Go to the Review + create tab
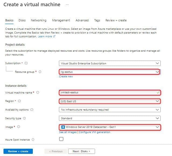The width and height of the screenshot is (172, 156). click(116, 20)
